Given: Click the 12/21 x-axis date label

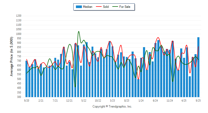Looking at the screenshot, I should (69, 100).
